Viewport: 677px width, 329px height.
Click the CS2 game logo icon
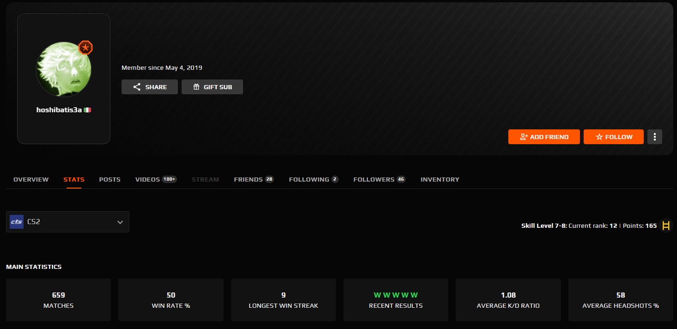click(x=17, y=222)
